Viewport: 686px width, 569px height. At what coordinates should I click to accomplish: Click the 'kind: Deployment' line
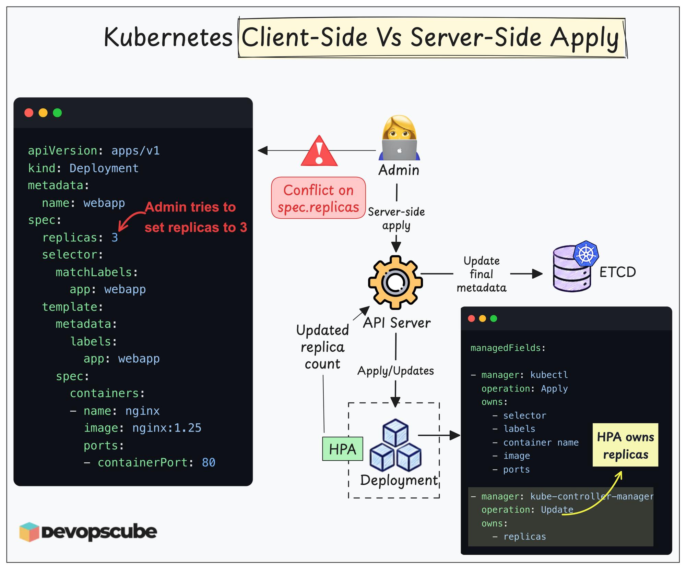coord(83,168)
